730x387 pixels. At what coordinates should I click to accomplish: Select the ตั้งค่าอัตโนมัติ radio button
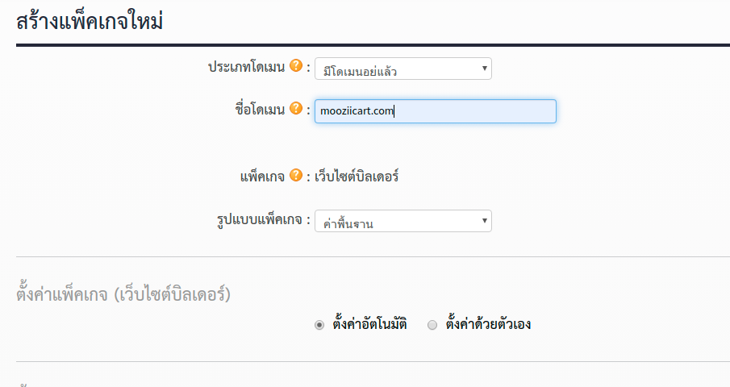click(x=319, y=325)
